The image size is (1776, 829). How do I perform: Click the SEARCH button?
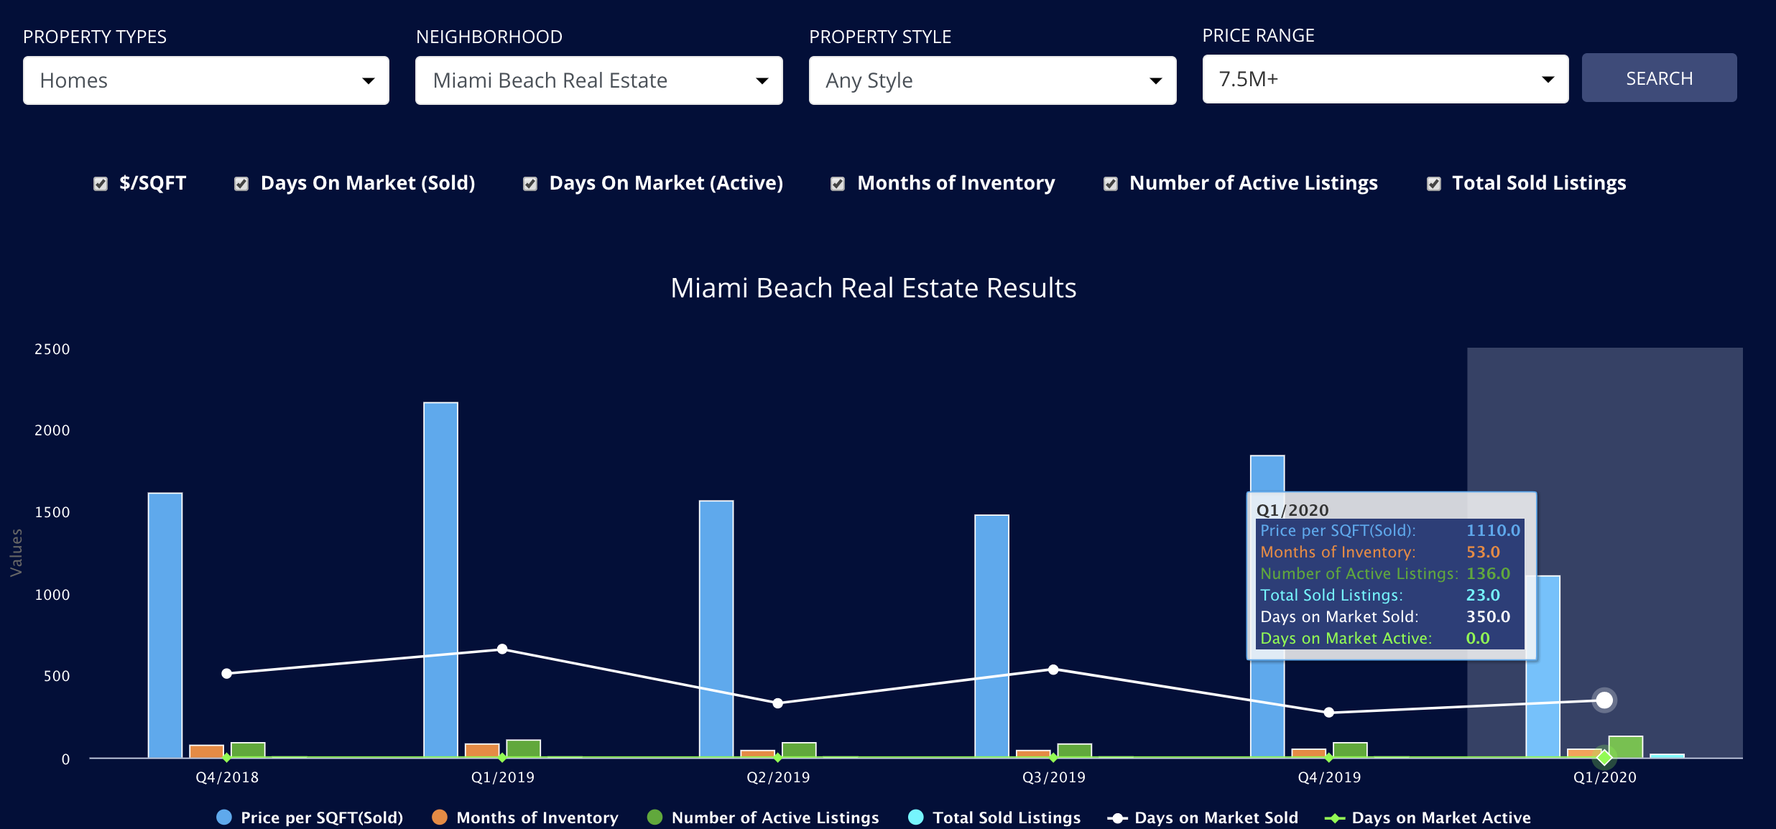click(1660, 78)
